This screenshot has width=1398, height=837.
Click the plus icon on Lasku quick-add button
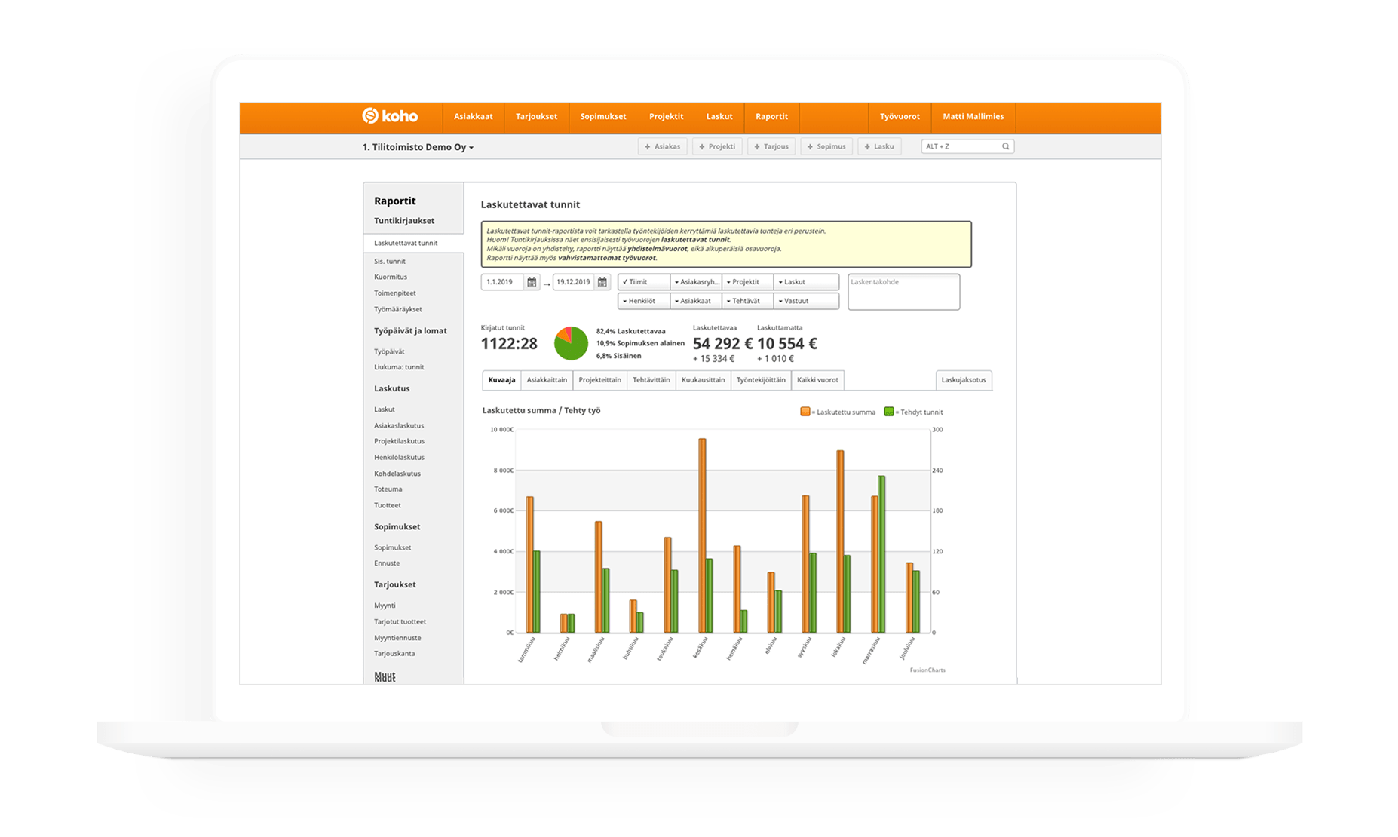(869, 146)
